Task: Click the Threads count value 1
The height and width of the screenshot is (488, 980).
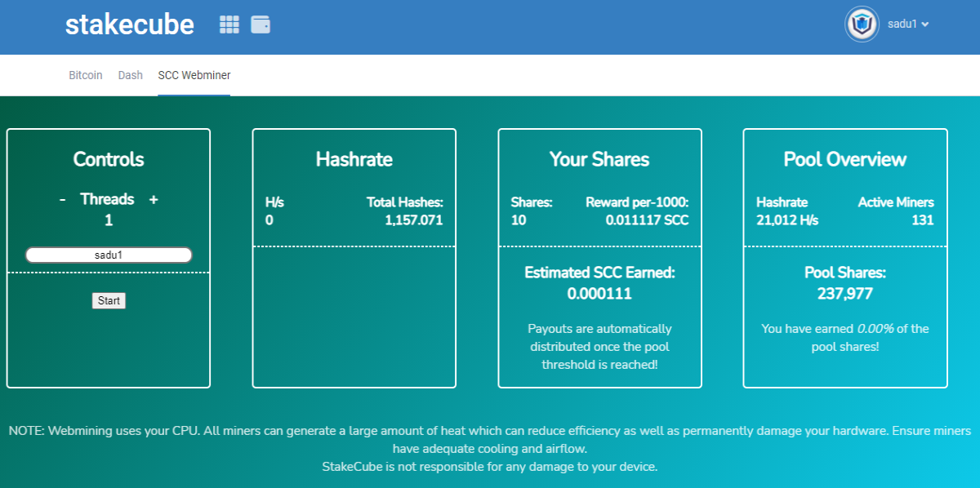Action: point(109,220)
